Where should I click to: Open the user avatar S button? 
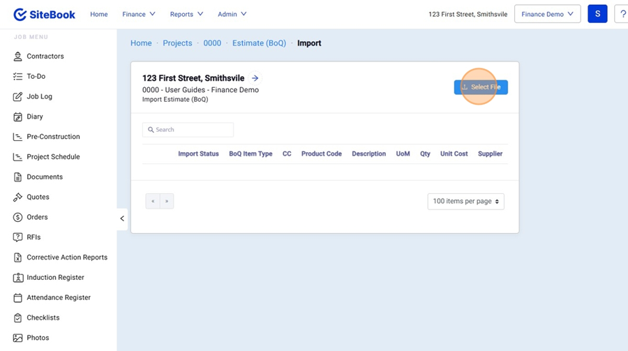[597, 14]
